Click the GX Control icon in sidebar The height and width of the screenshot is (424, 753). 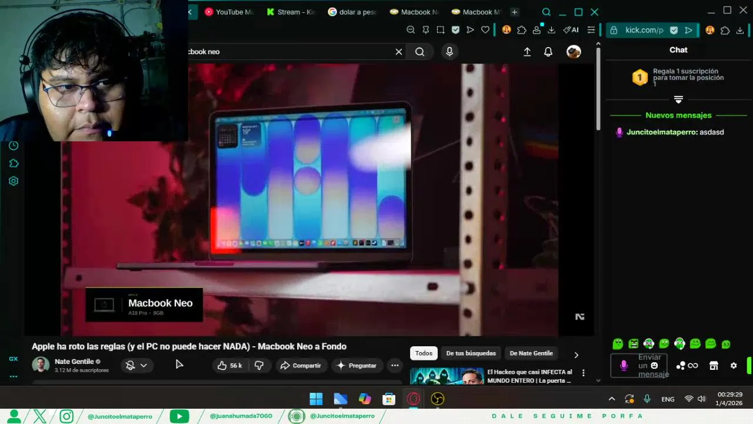pyautogui.click(x=13, y=359)
